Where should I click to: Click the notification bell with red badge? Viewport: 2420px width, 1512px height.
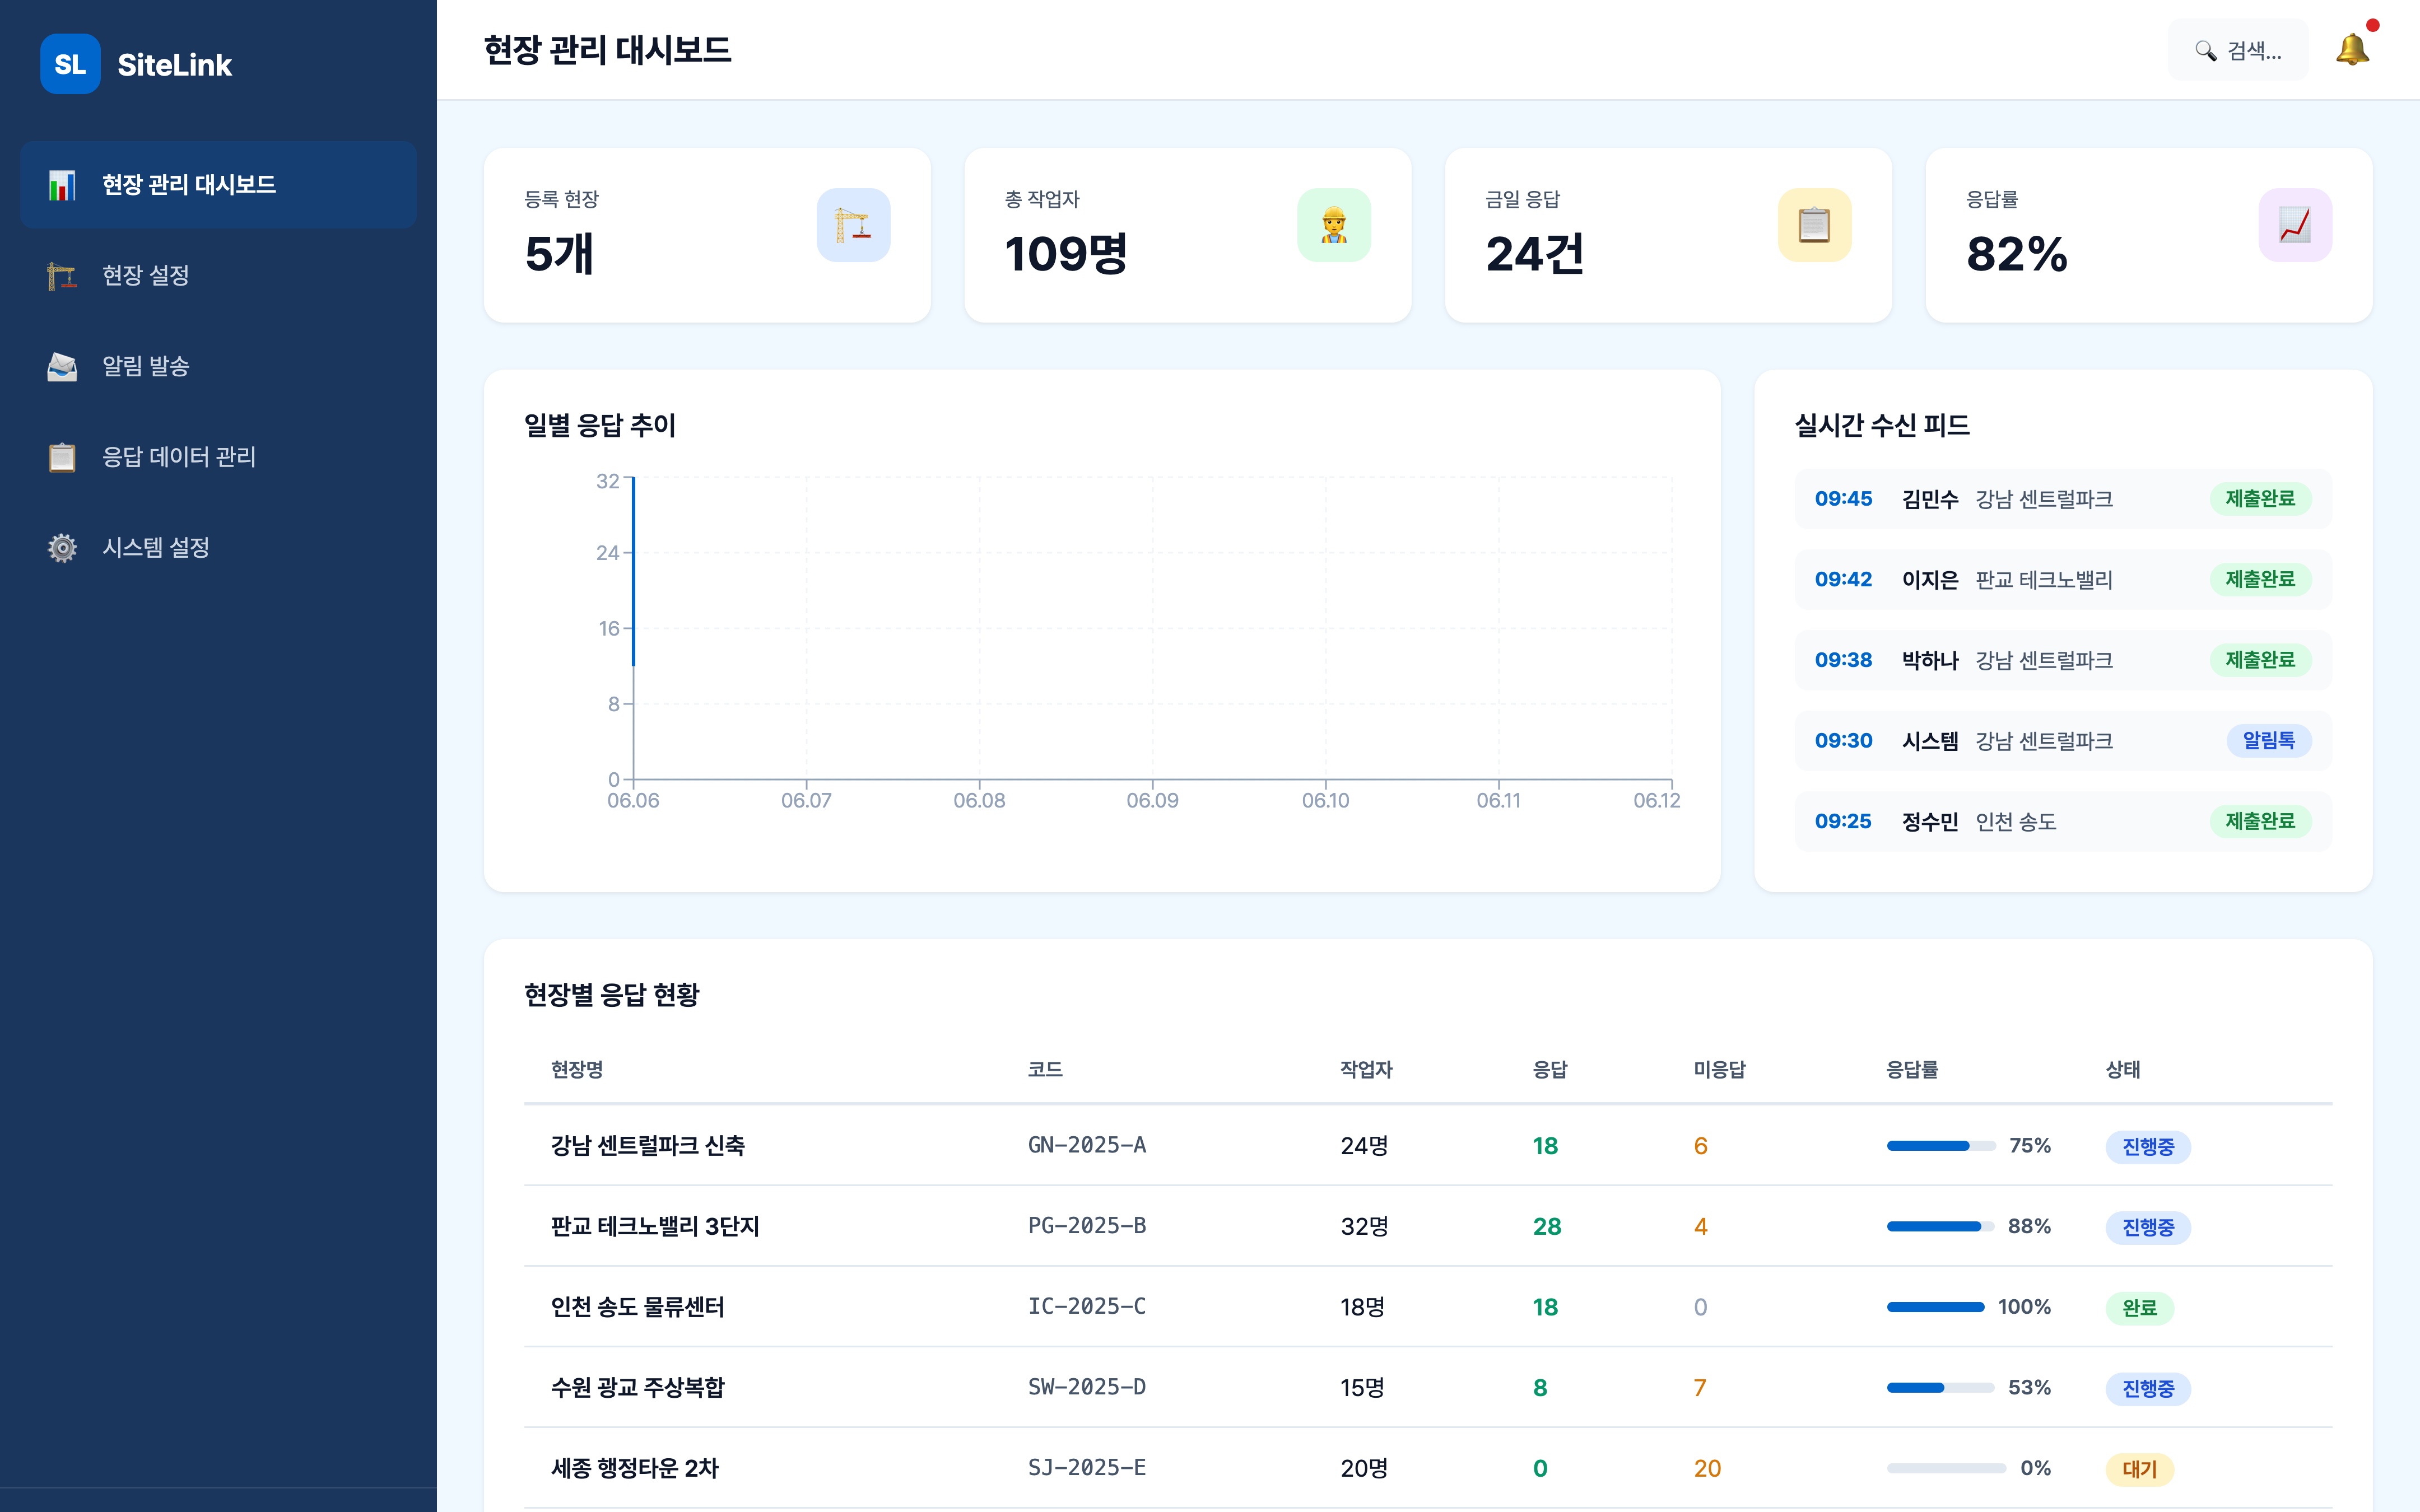[x=2352, y=49]
